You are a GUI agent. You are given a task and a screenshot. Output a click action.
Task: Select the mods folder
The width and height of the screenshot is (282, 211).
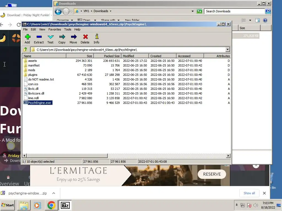32,70
